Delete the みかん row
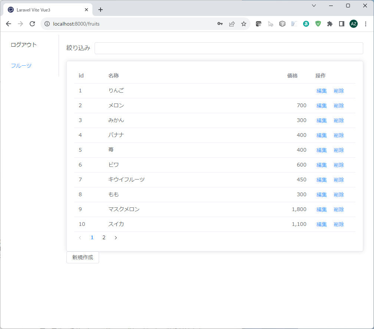The image size is (374, 329). (339, 121)
